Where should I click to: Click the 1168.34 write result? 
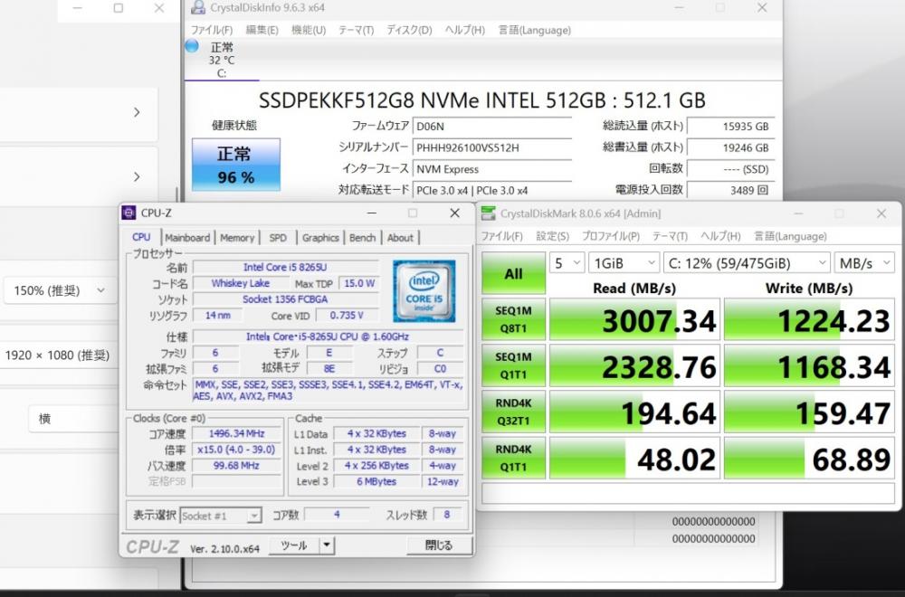[x=810, y=365]
